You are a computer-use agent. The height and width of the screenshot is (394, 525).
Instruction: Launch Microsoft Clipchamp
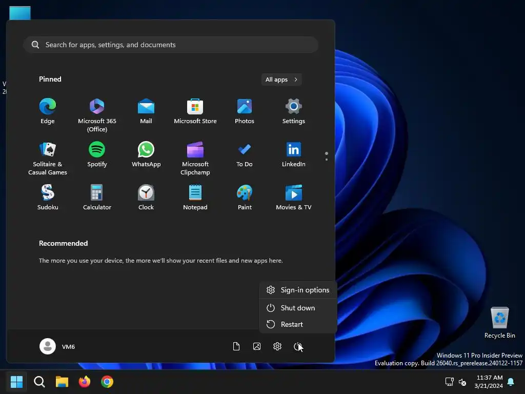(195, 158)
